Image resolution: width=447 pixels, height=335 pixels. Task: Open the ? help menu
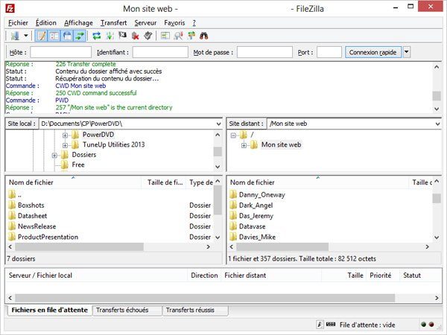coord(194,23)
